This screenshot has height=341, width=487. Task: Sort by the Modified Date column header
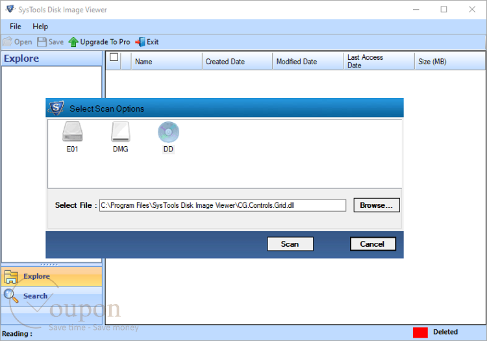coord(308,62)
